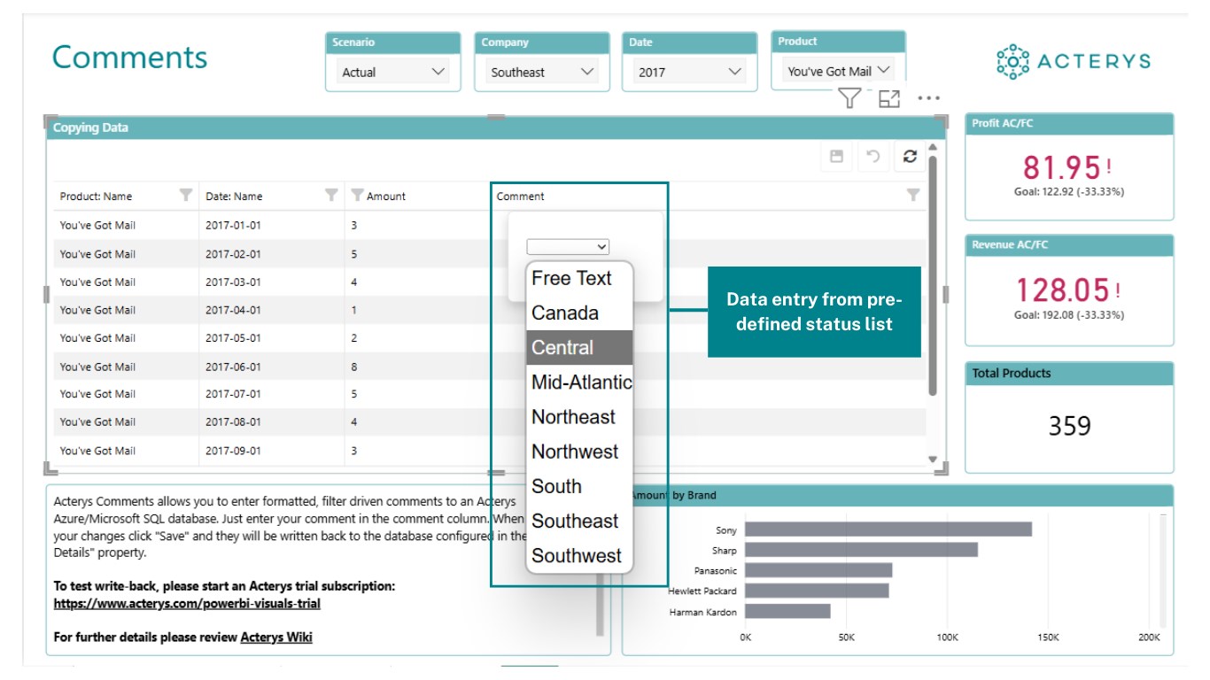
Task: Click the comment select box above the list
Action: click(x=568, y=247)
